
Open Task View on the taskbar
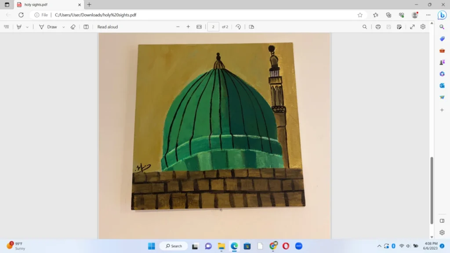point(195,246)
